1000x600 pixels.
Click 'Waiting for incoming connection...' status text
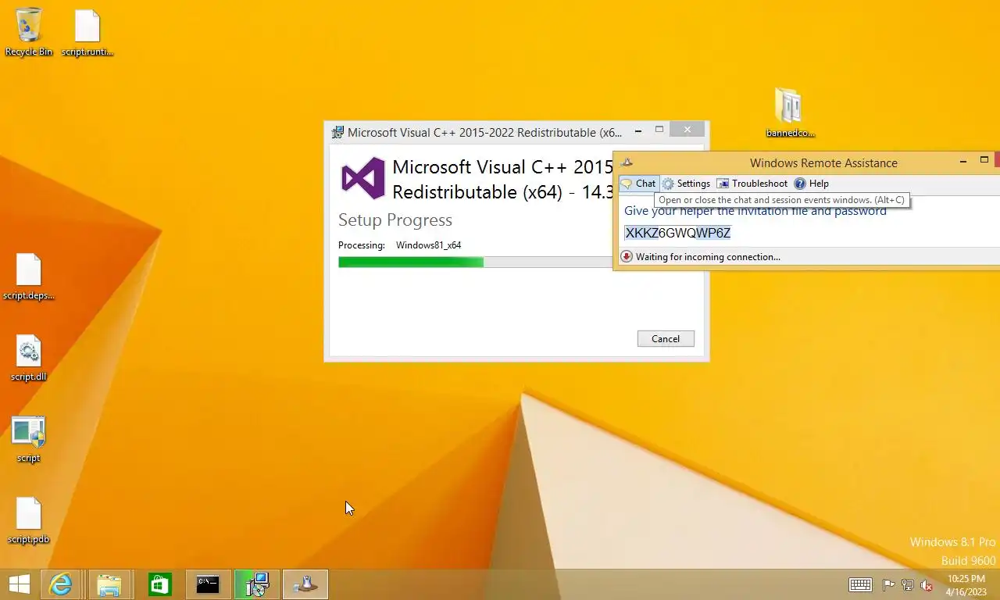point(708,256)
